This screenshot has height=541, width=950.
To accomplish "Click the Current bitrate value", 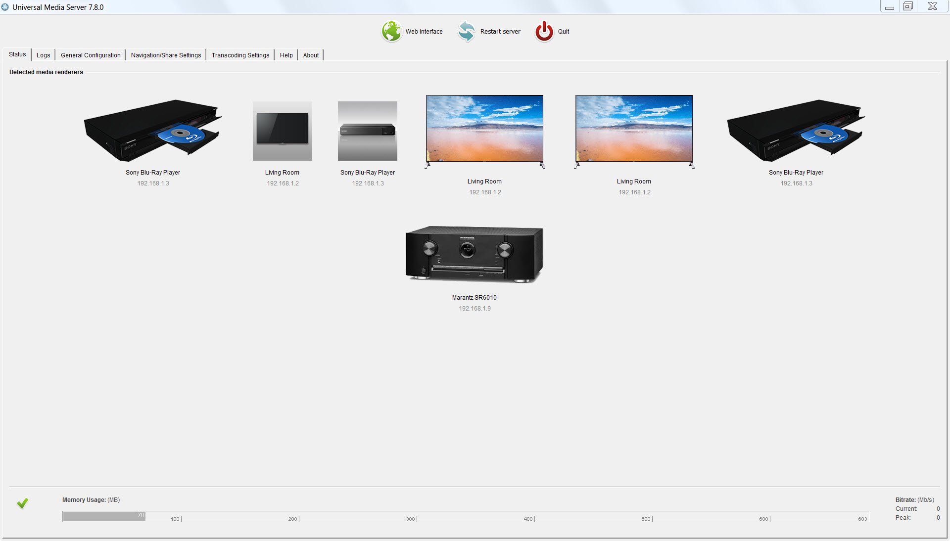I will 938,509.
